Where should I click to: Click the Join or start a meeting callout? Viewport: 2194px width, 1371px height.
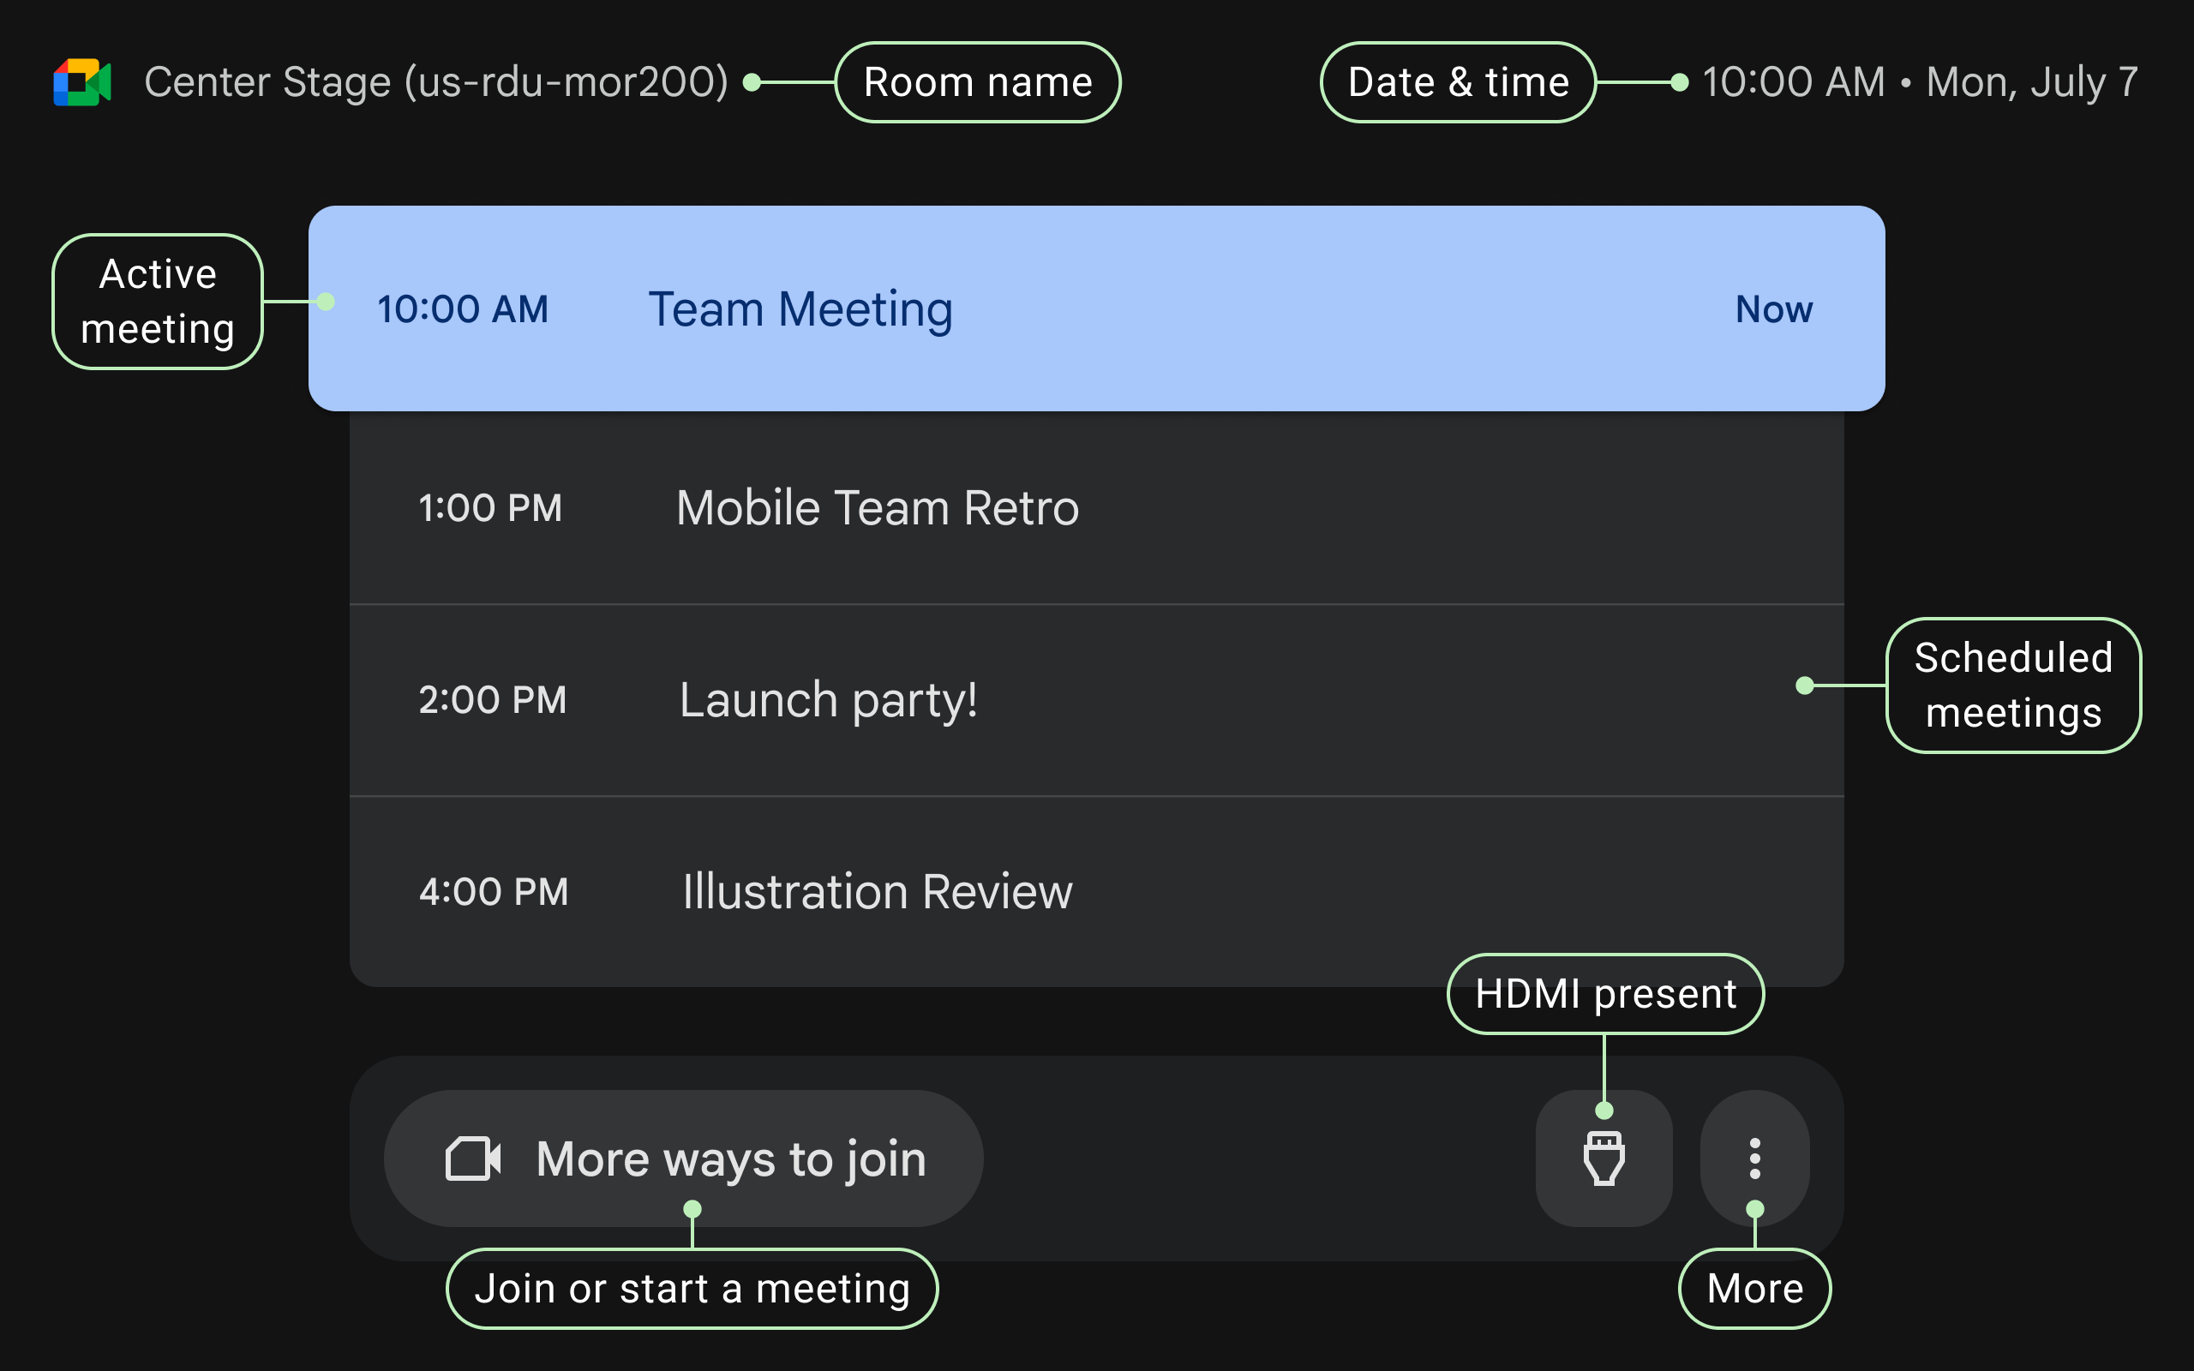(x=692, y=1288)
